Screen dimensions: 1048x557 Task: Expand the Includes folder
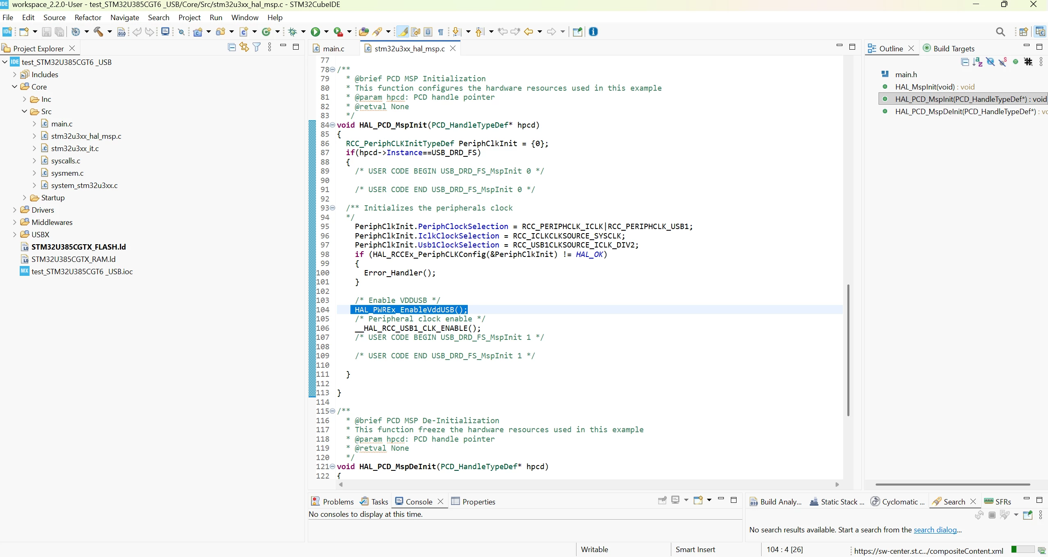pyautogui.click(x=15, y=75)
